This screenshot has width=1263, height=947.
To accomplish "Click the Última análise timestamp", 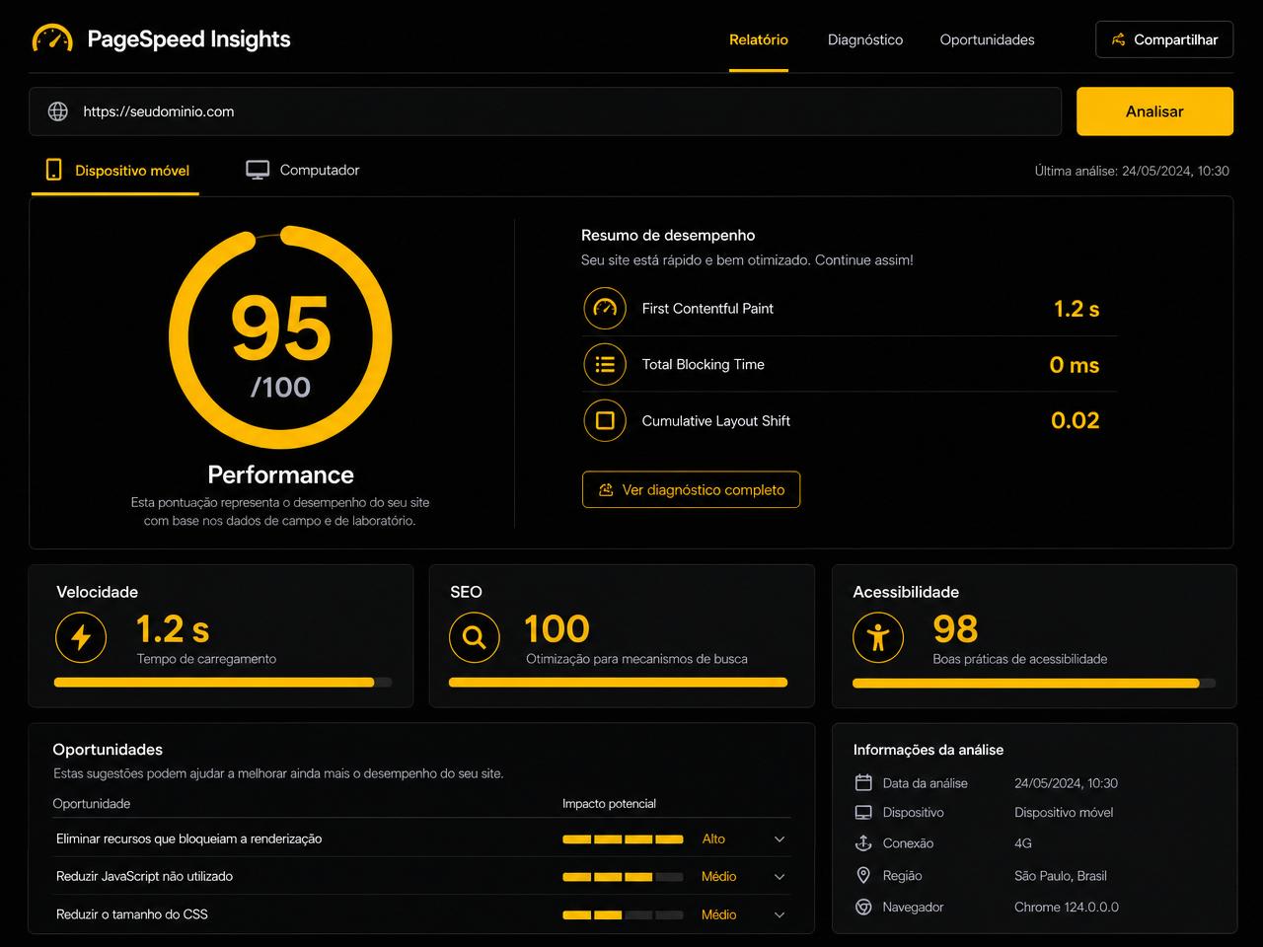I will coord(1132,171).
